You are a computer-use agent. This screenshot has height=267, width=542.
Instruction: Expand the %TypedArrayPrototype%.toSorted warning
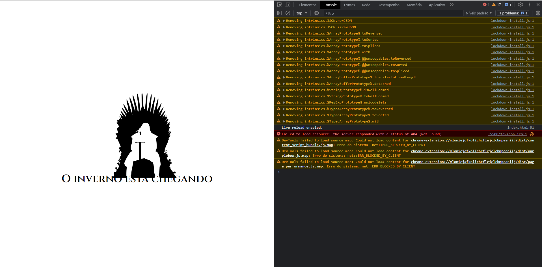pos(284,115)
